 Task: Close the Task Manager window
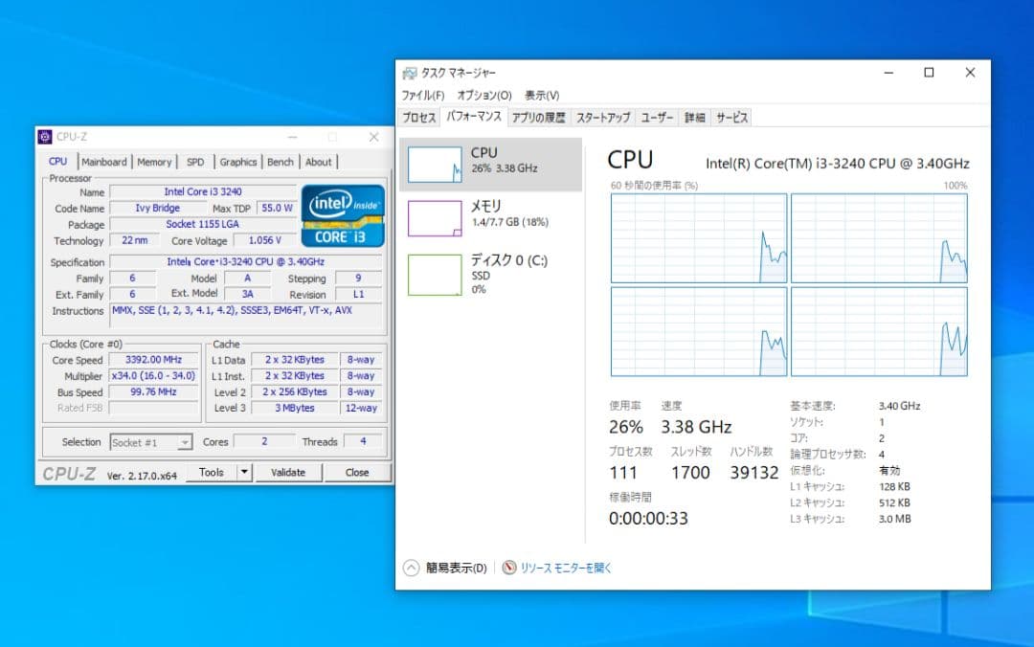click(970, 73)
